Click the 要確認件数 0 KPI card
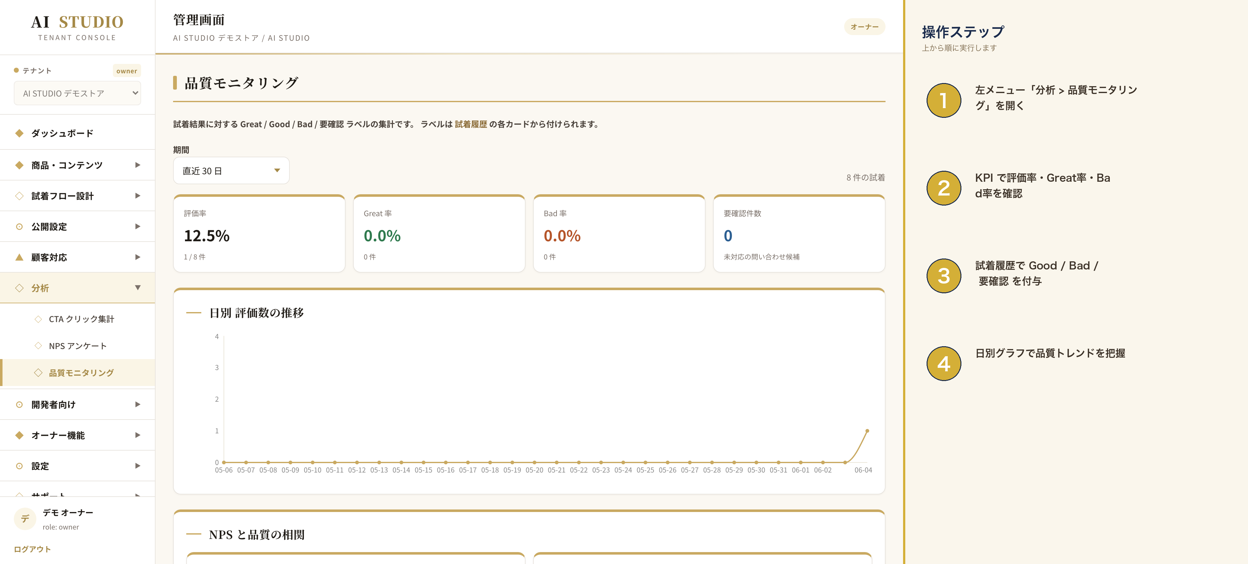The width and height of the screenshot is (1248, 564). click(799, 234)
